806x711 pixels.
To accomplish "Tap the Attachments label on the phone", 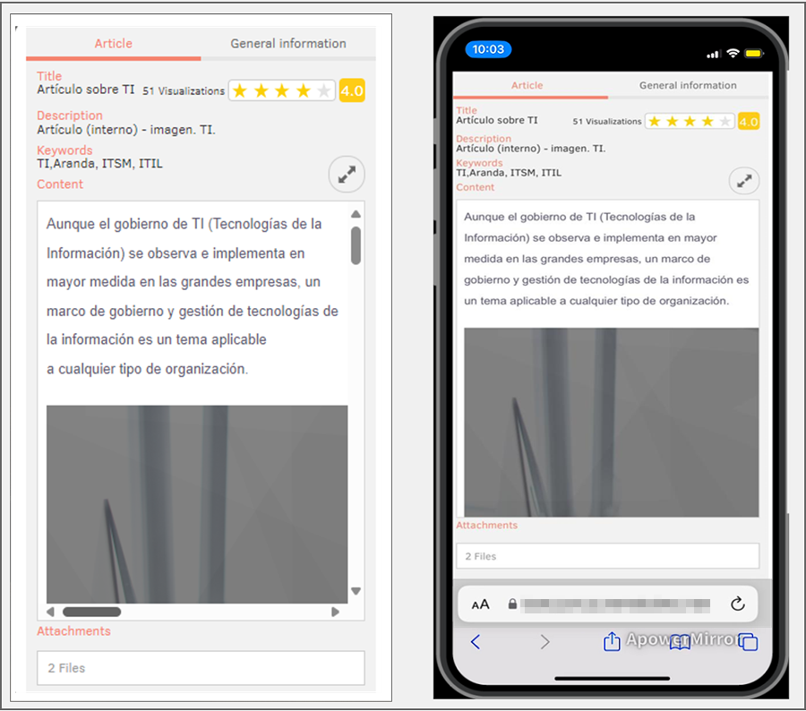I will coord(487,526).
